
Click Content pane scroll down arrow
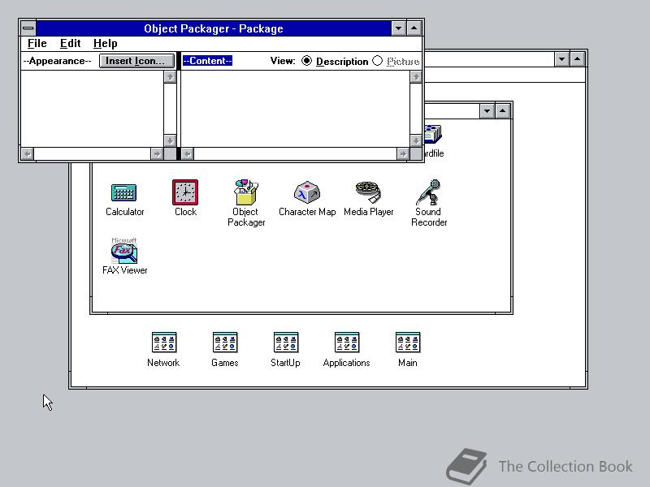coord(416,140)
